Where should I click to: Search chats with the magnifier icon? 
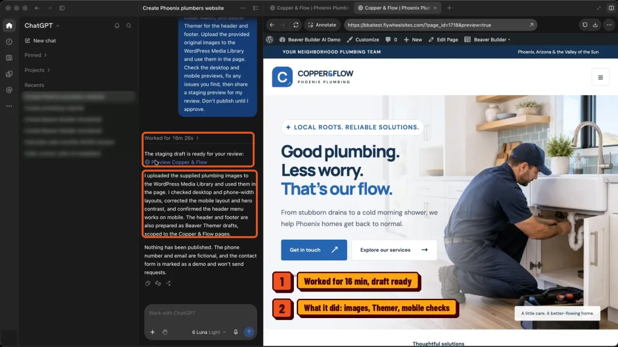(129, 25)
